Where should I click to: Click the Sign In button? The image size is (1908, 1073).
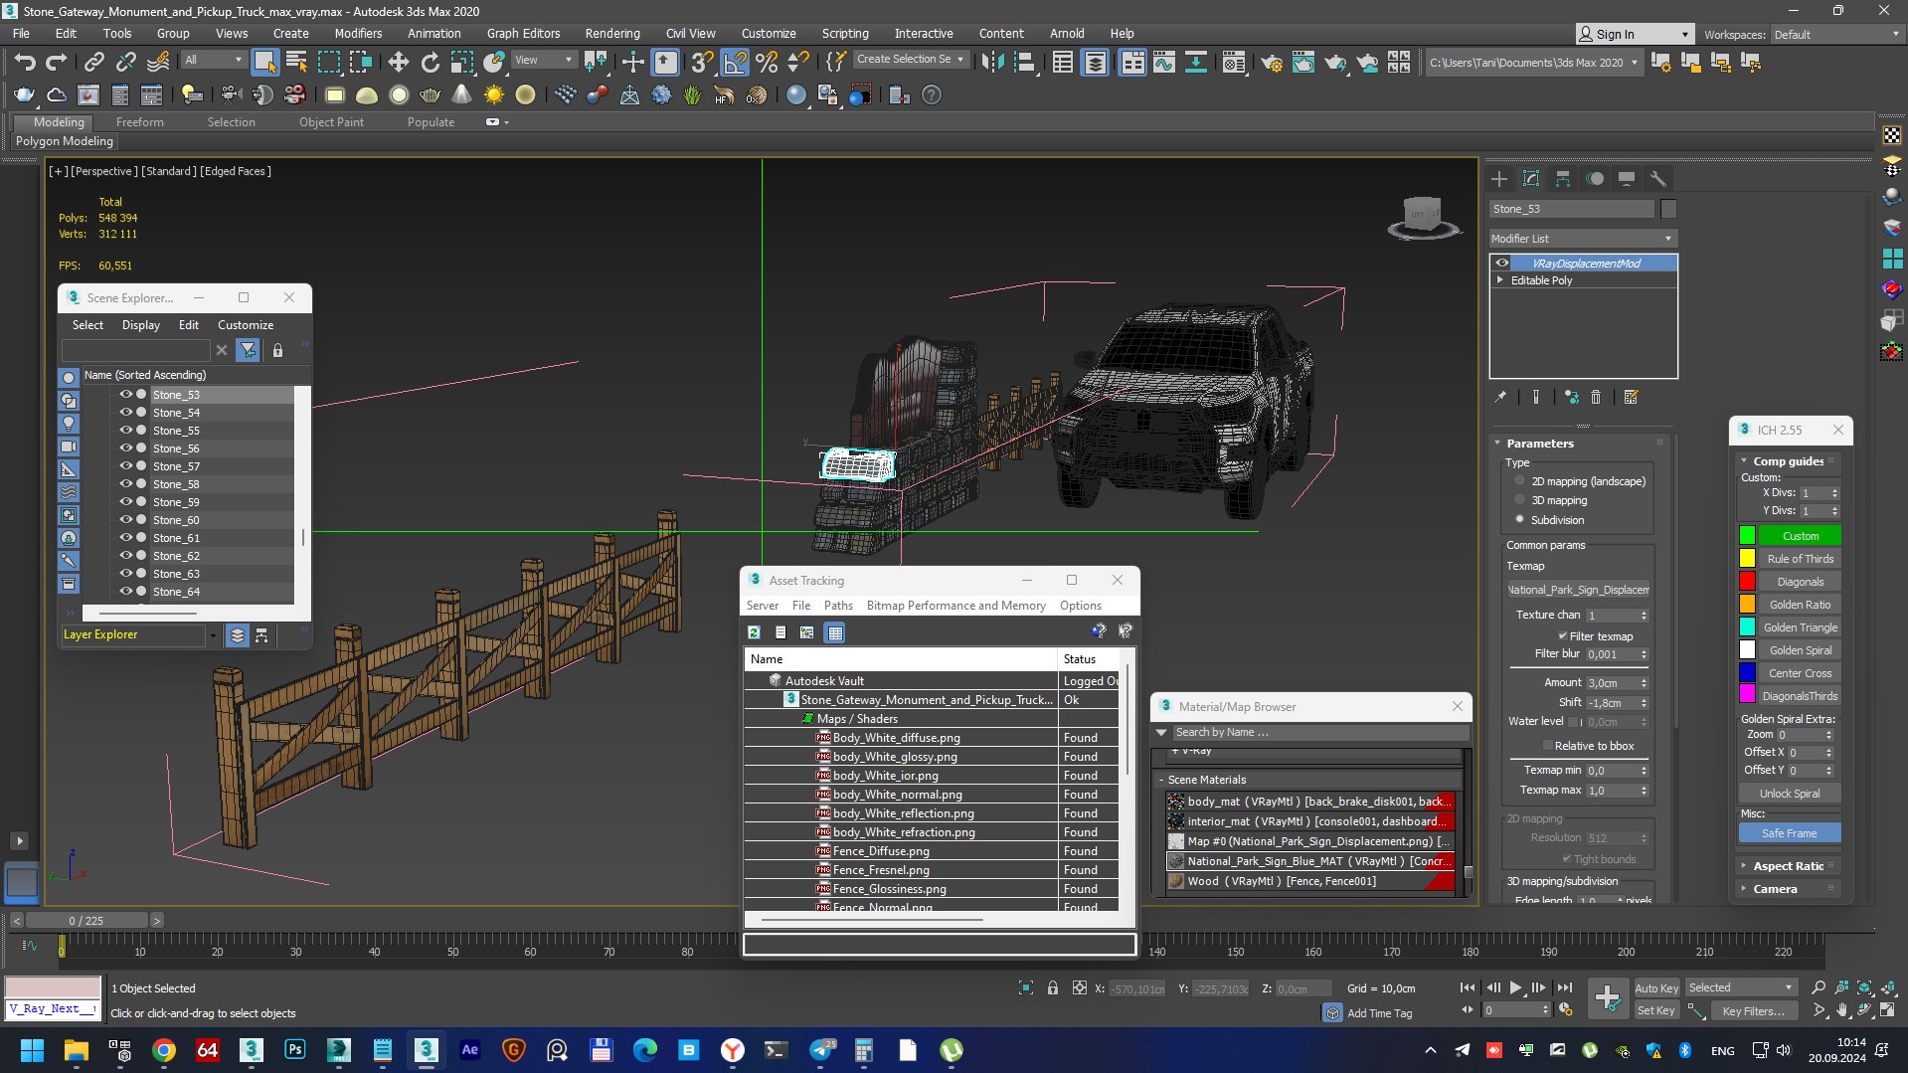pos(1634,35)
